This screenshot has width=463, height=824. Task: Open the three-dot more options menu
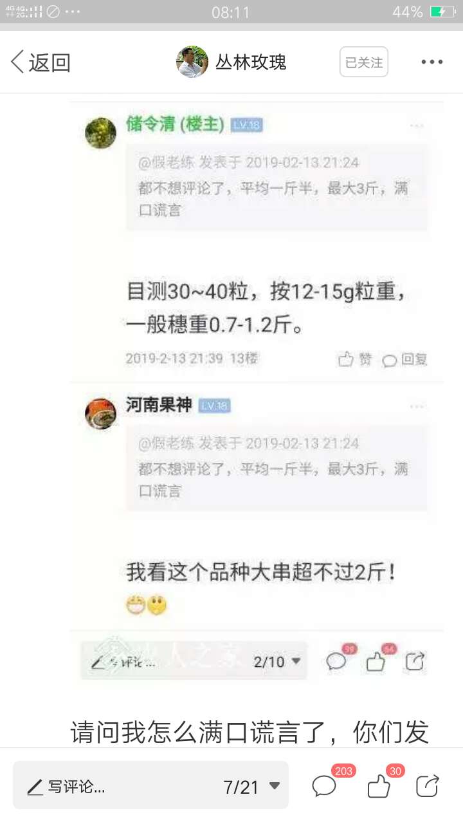click(431, 62)
